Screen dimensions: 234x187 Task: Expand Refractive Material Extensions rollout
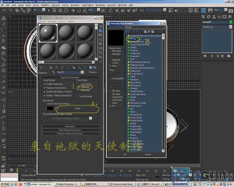(70, 134)
